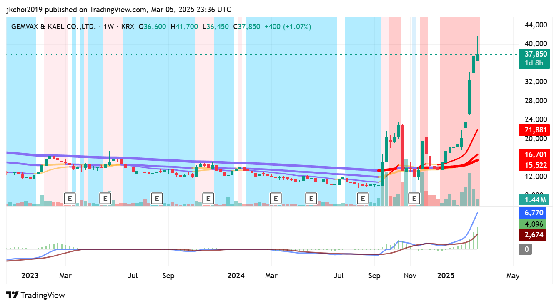Click the earnings E marker nearest Nov 2024
This screenshot has height=306, width=559.
pos(414,198)
